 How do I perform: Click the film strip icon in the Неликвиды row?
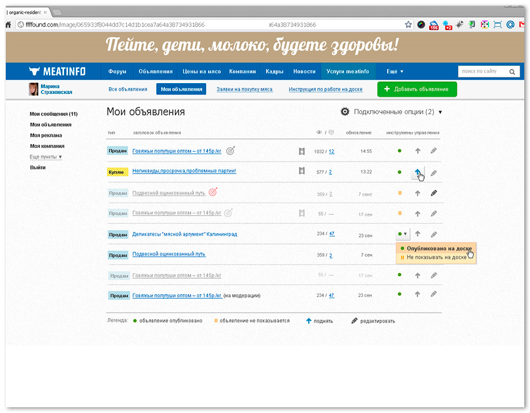tap(302, 171)
